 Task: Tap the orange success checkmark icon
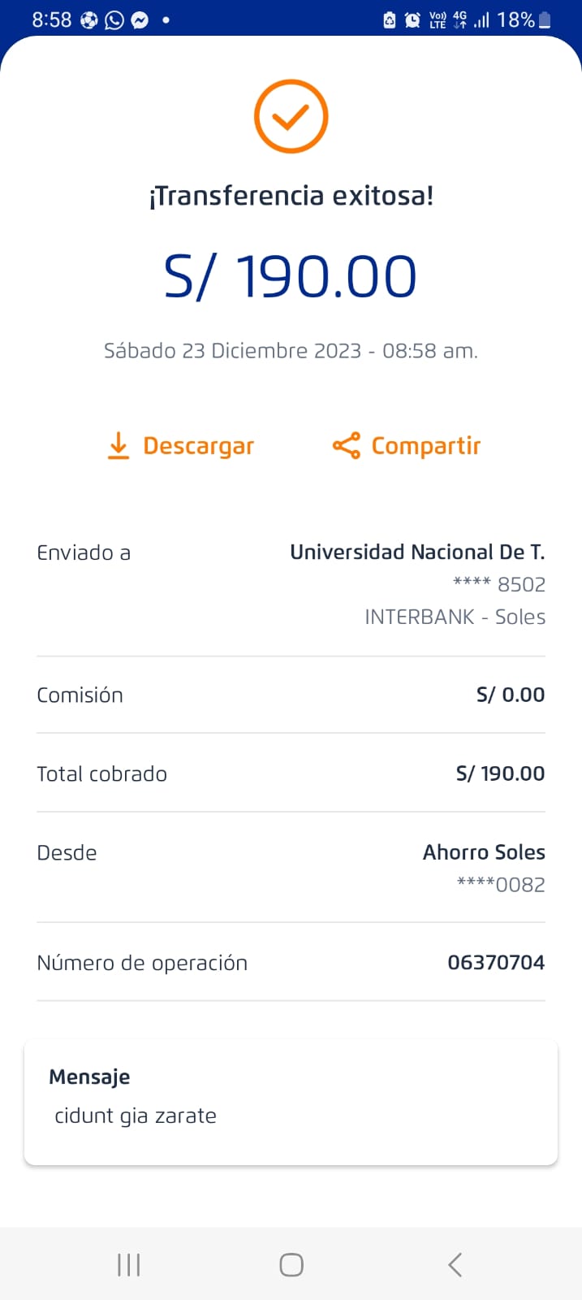pos(291,116)
